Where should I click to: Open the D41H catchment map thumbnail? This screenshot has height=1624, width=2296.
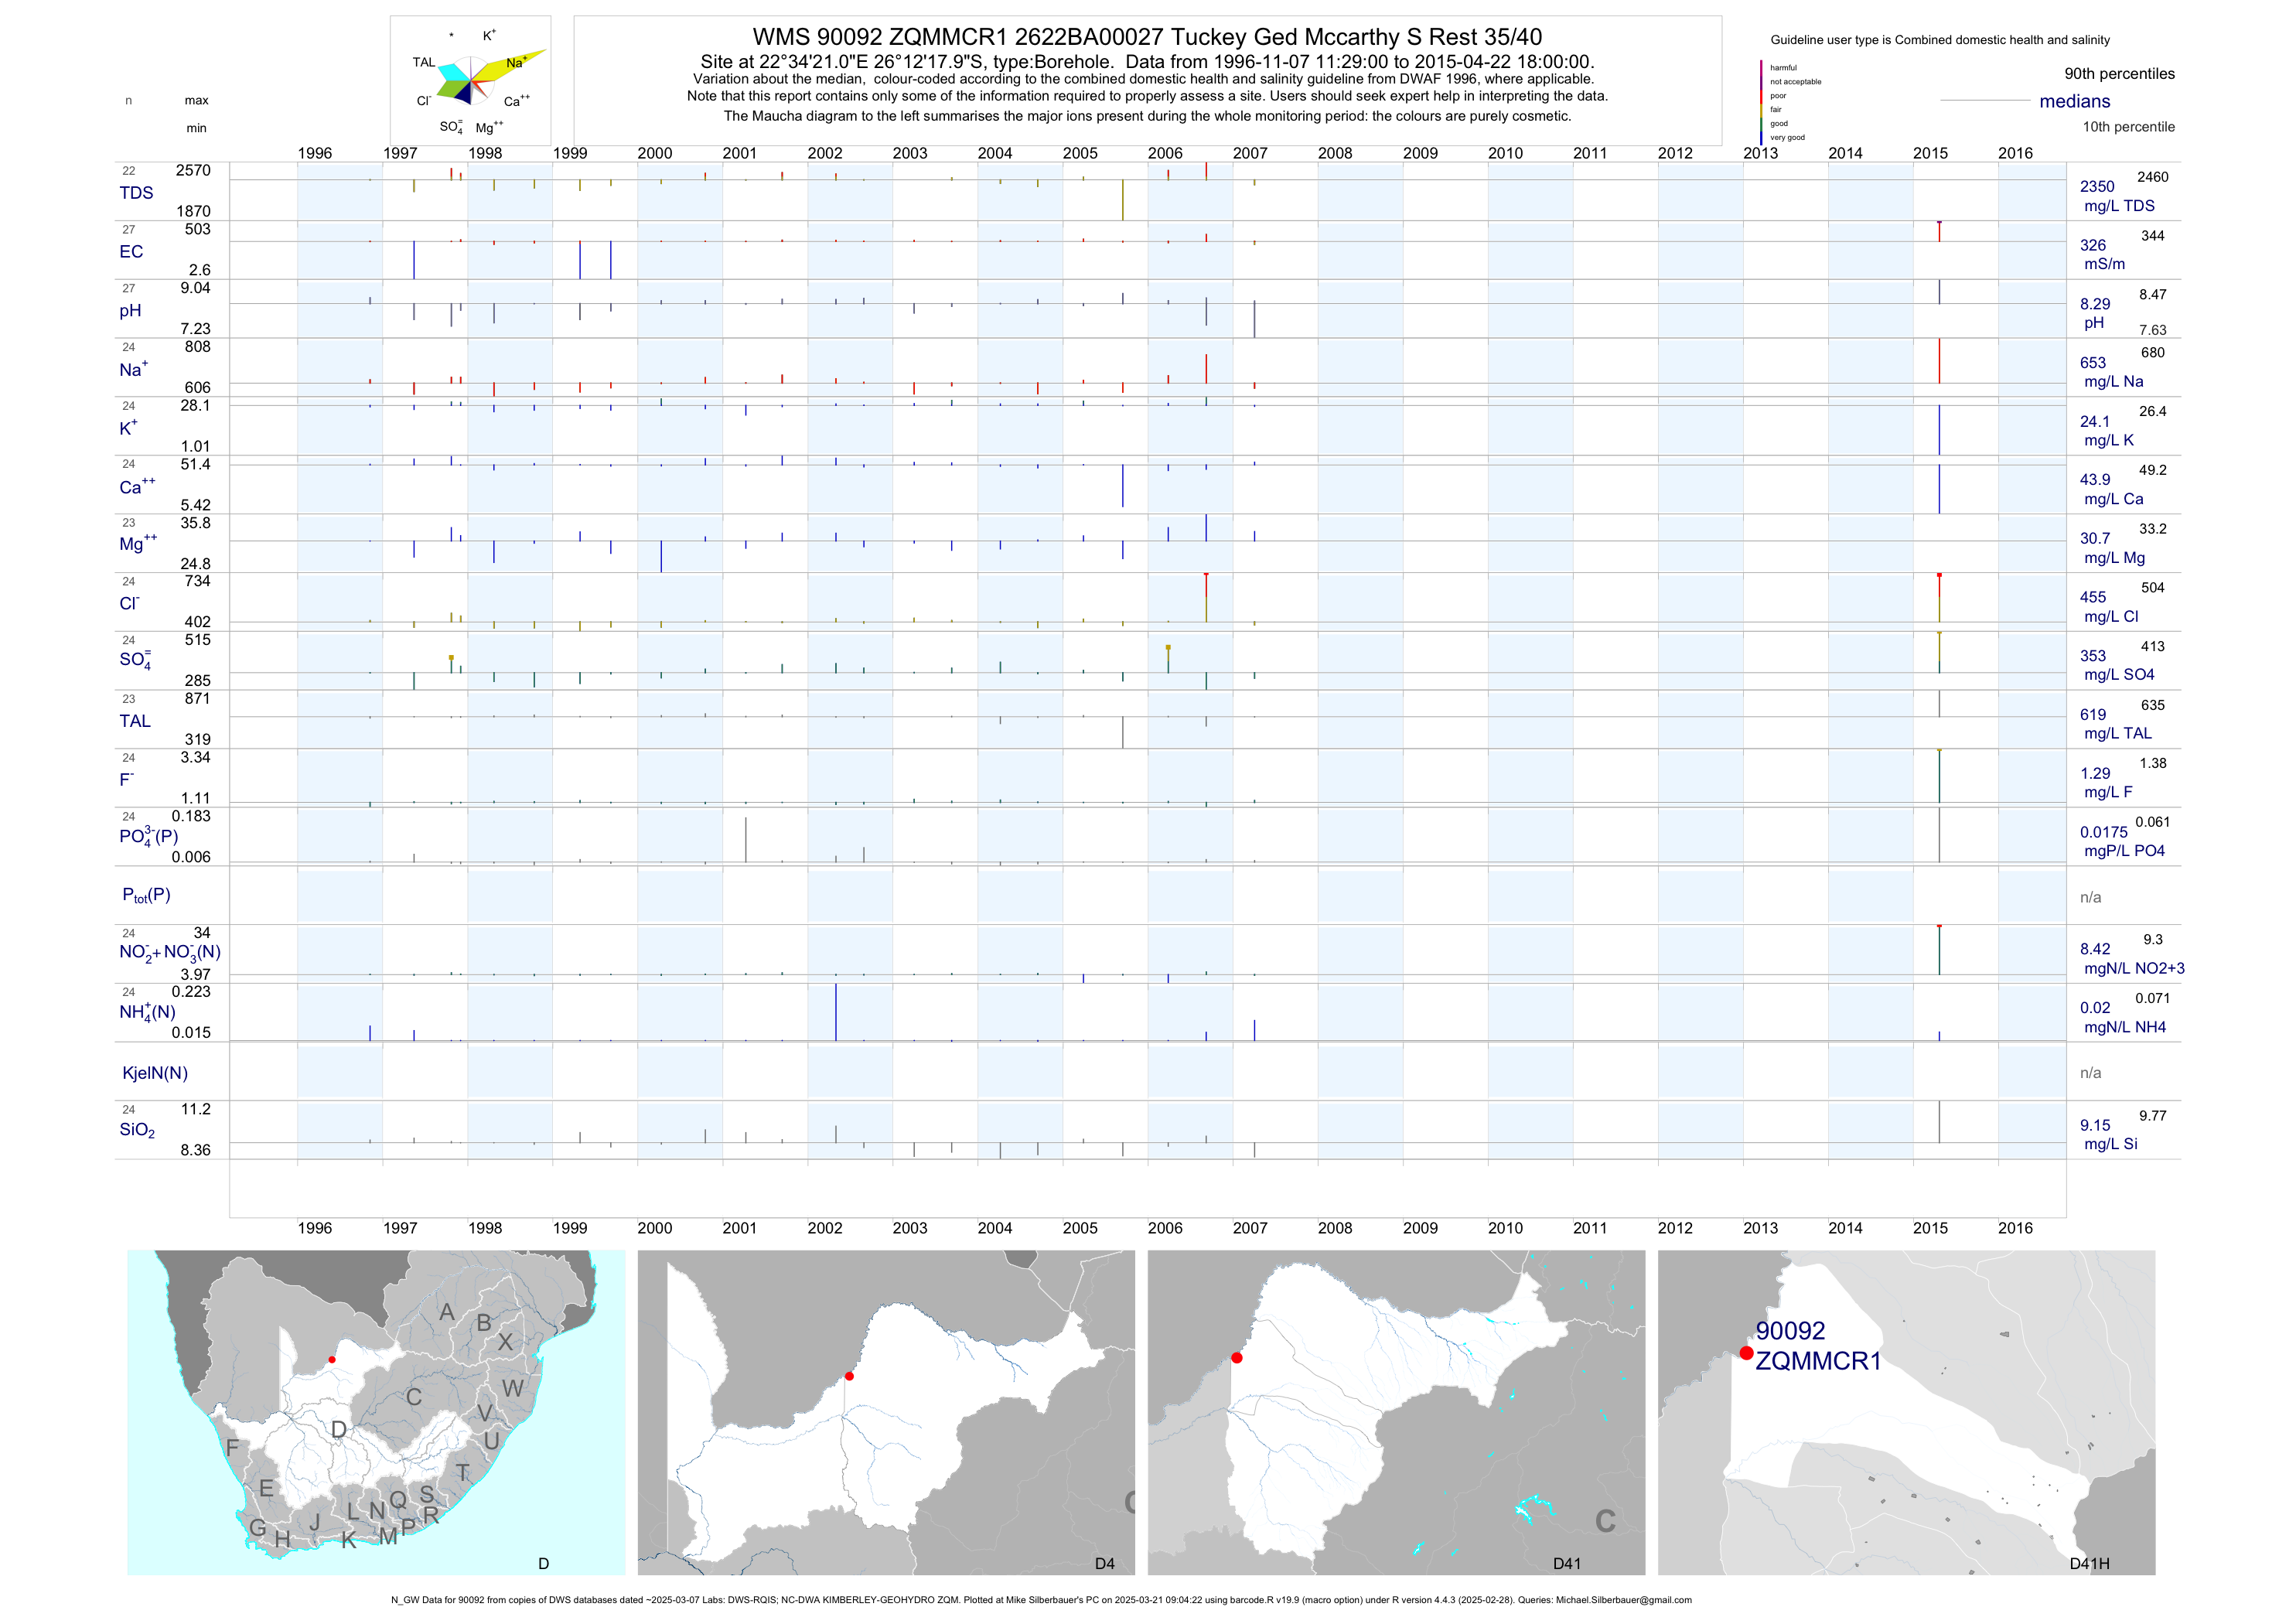pos(1906,1412)
